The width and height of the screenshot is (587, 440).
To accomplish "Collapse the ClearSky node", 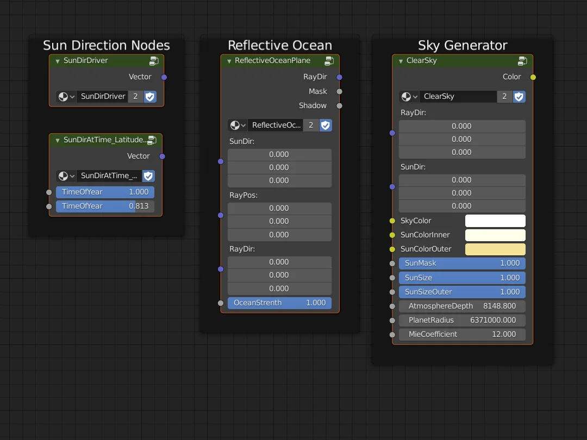I will tap(401, 60).
